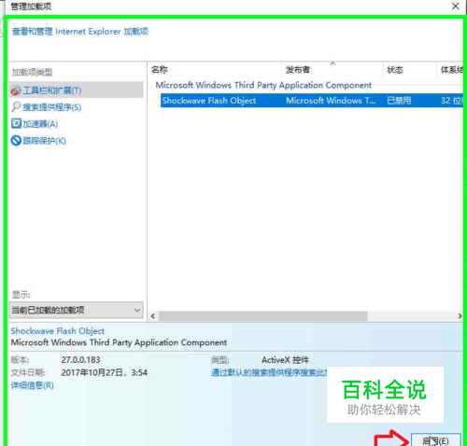Screen dimensions: 467x446
Task: Sort by the 发布者 column header
Action: [x=298, y=70]
